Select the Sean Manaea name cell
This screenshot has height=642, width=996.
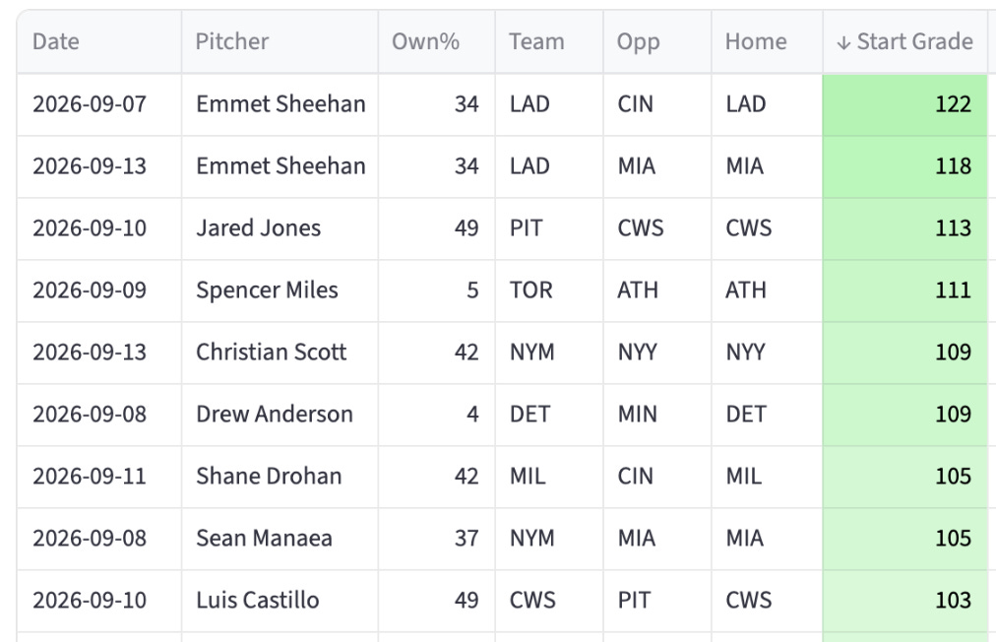tap(280, 539)
